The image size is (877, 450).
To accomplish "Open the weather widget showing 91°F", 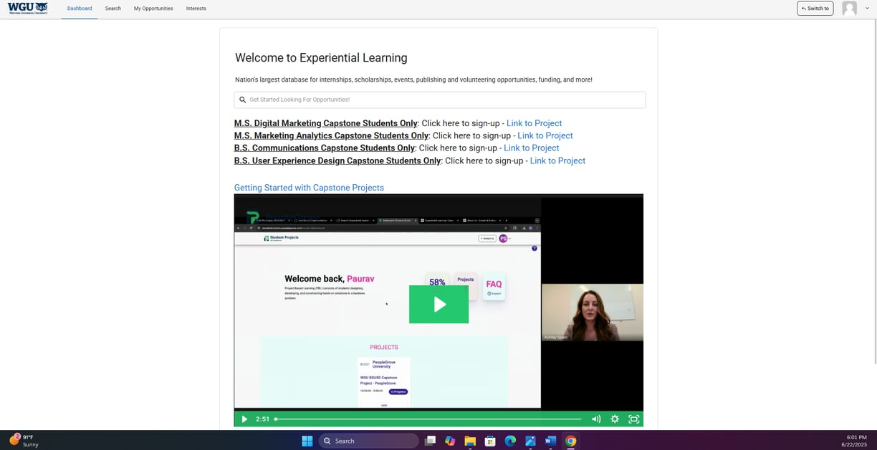I will (24, 441).
